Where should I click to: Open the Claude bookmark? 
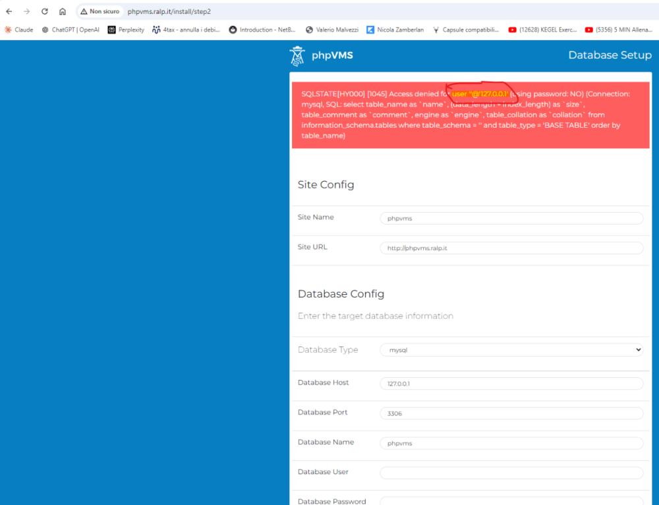(x=18, y=30)
